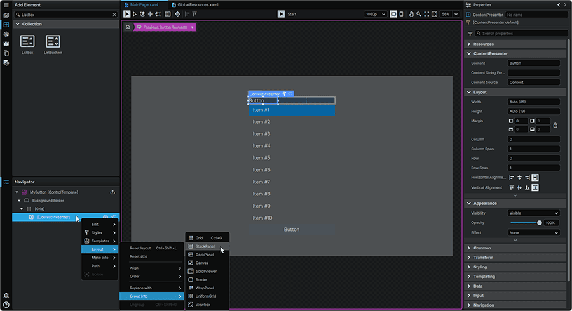Click the bug report icon in left sidebar
572x311 pixels.
pos(6,295)
